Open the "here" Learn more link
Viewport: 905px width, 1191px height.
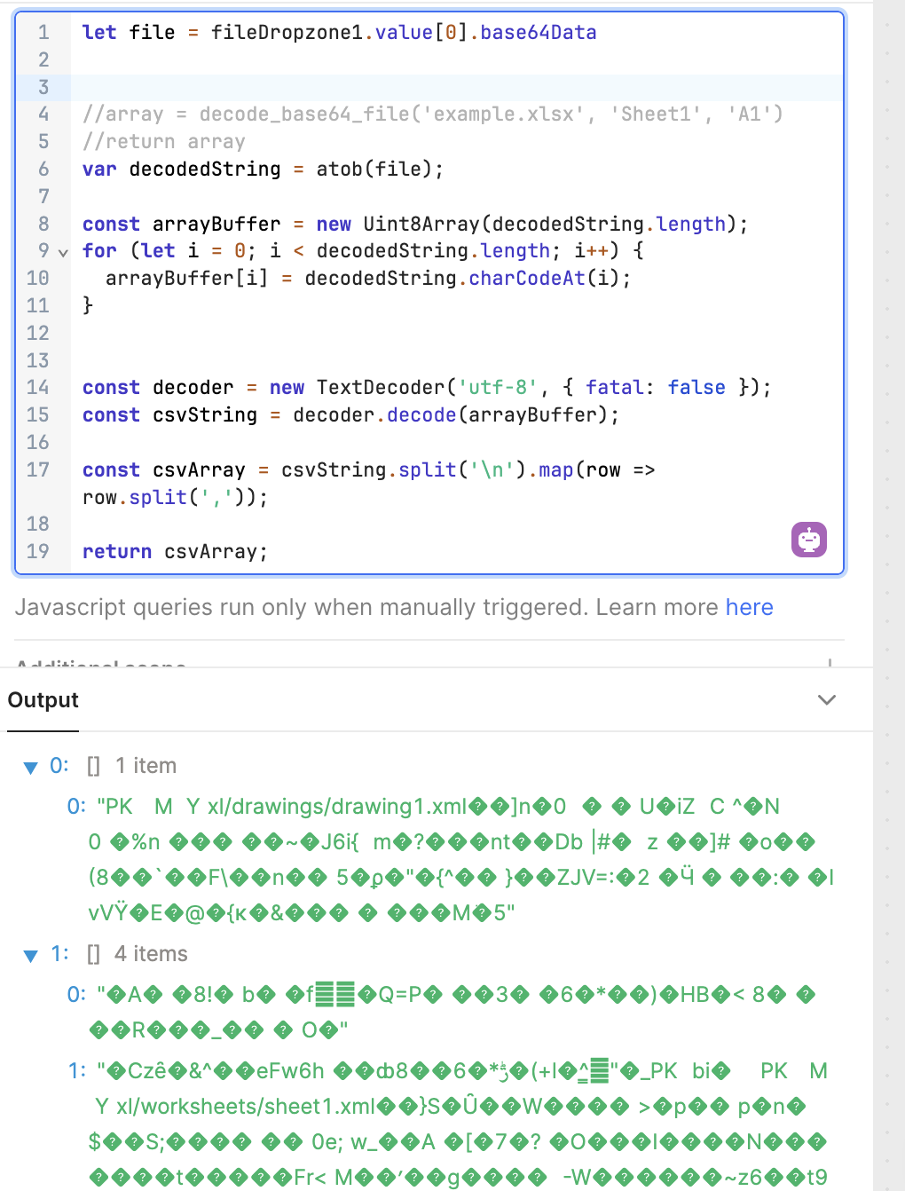tap(749, 607)
